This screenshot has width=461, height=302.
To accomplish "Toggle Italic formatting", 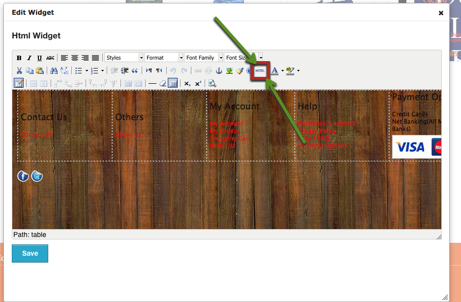I will [29, 58].
